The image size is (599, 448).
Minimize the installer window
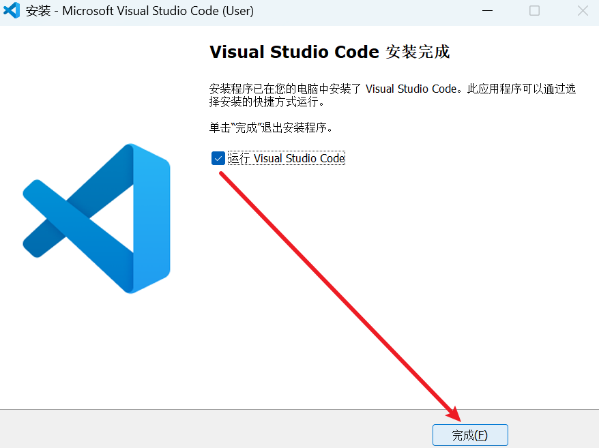(x=487, y=11)
